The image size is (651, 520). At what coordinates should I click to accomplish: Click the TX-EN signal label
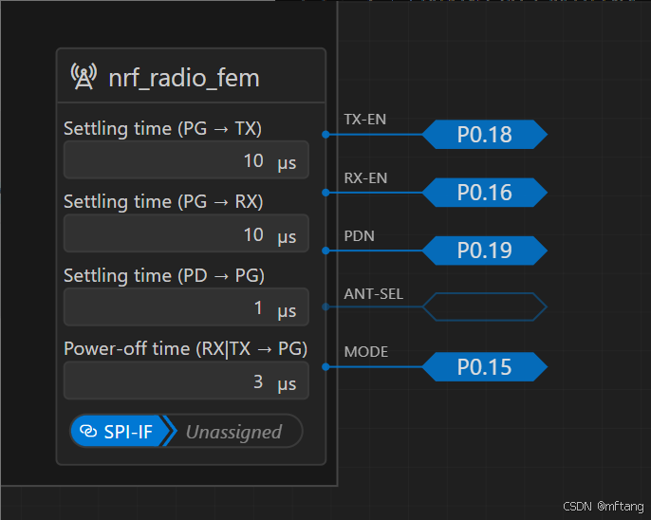tap(365, 120)
